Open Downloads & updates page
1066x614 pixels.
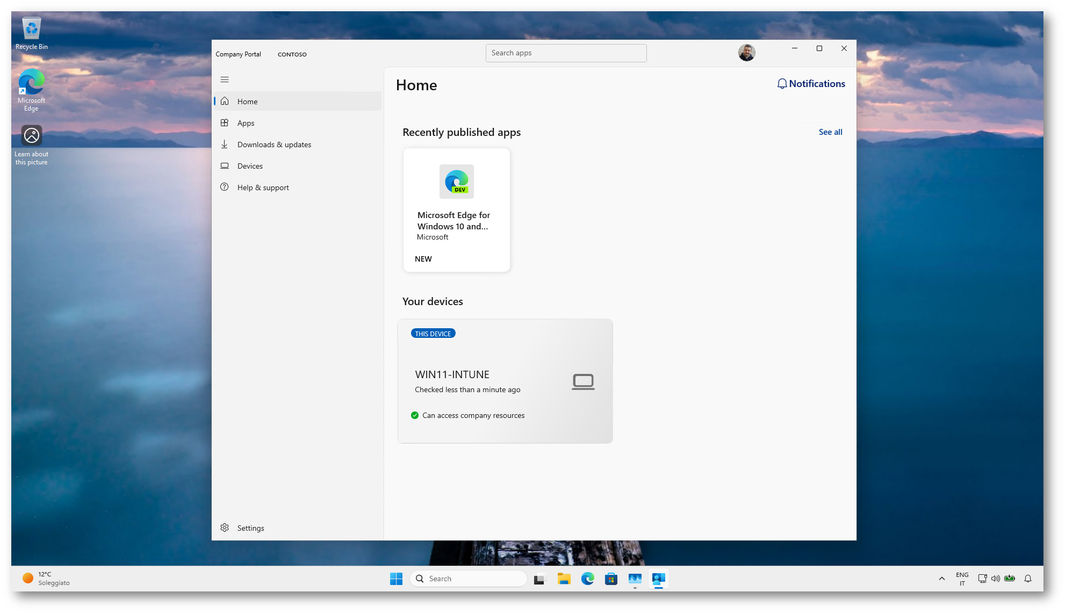(274, 145)
